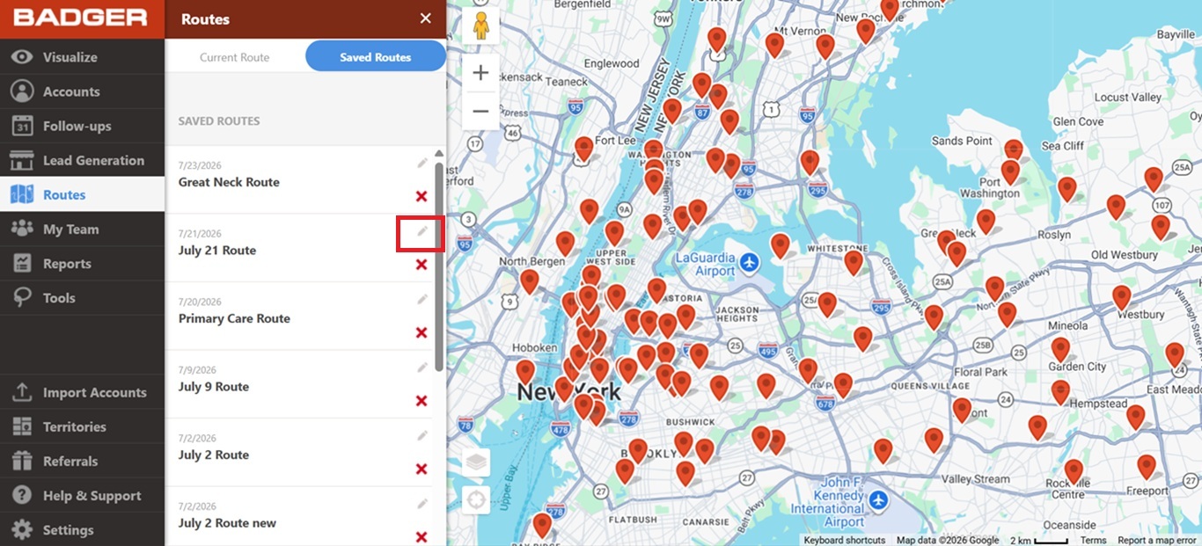Open the July 2 Route entry
This screenshot has height=546, width=1202.
[214, 455]
